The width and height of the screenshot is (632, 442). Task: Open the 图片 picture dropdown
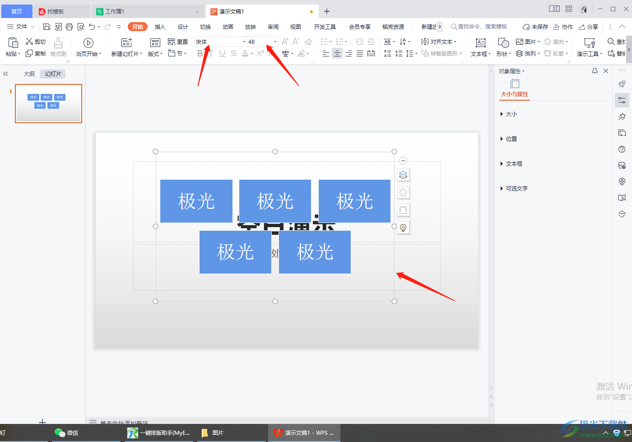click(528, 42)
